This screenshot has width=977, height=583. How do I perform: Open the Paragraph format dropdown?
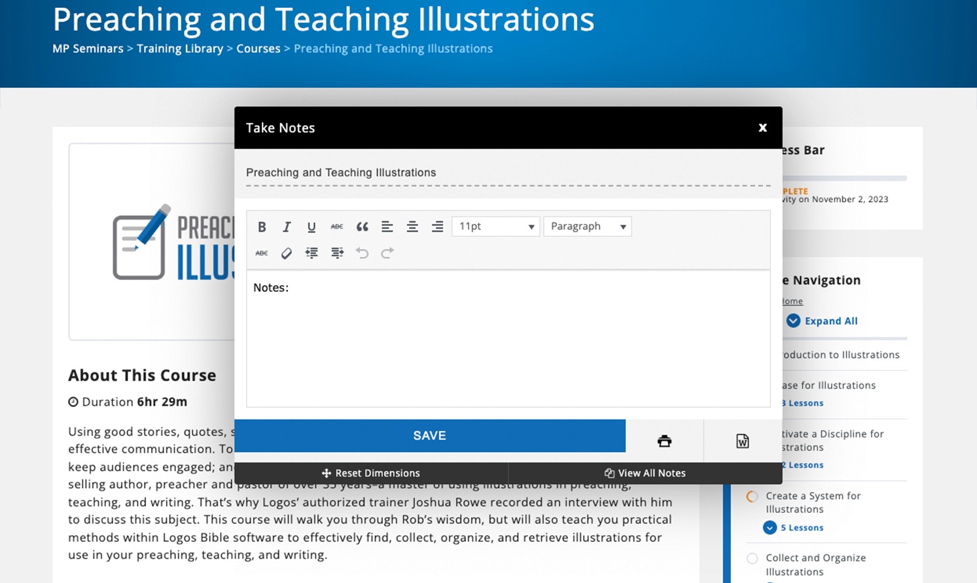588,226
